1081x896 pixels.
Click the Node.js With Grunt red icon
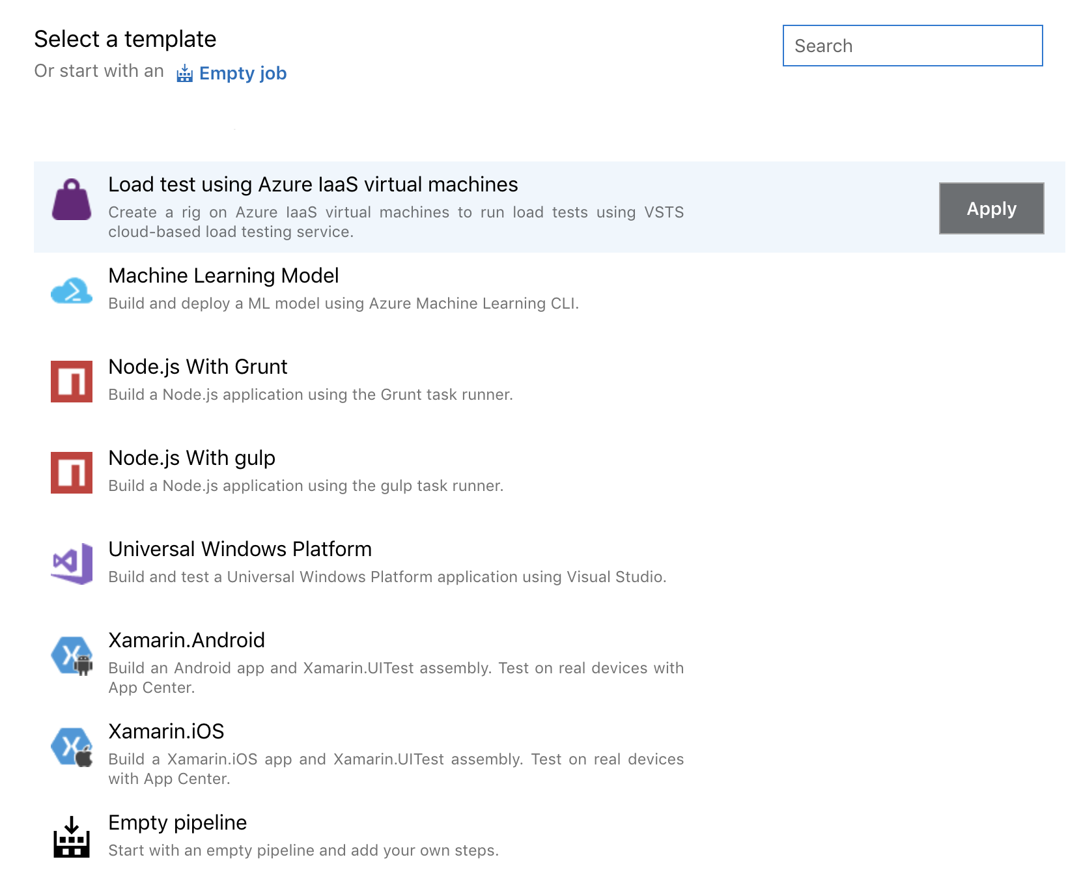(x=72, y=381)
